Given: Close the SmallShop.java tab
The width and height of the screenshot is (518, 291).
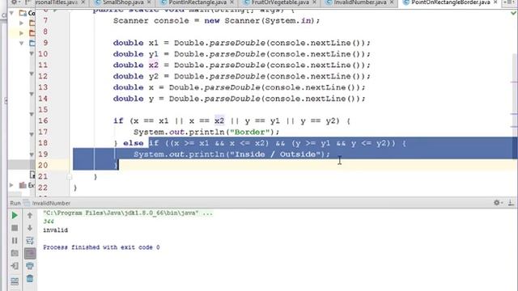Looking at the screenshot, I should [x=149, y=2].
